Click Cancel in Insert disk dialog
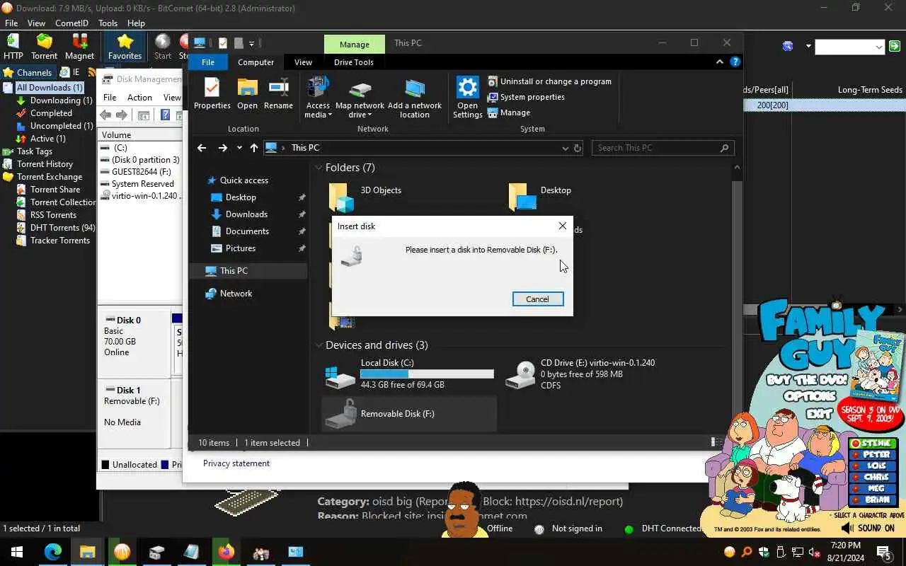Image resolution: width=906 pixels, height=566 pixels. pos(537,299)
